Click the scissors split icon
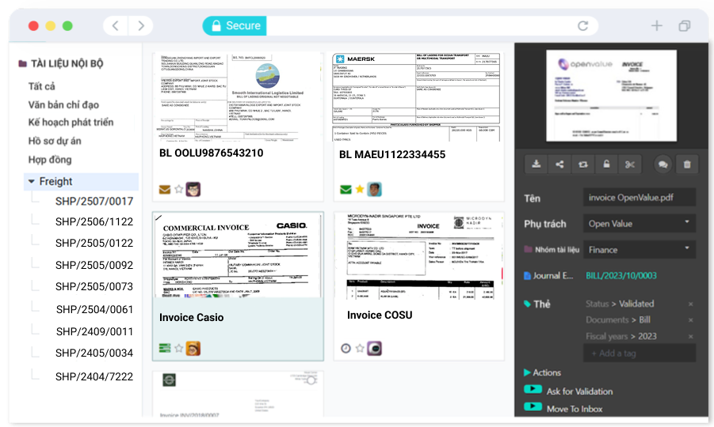 [630, 164]
